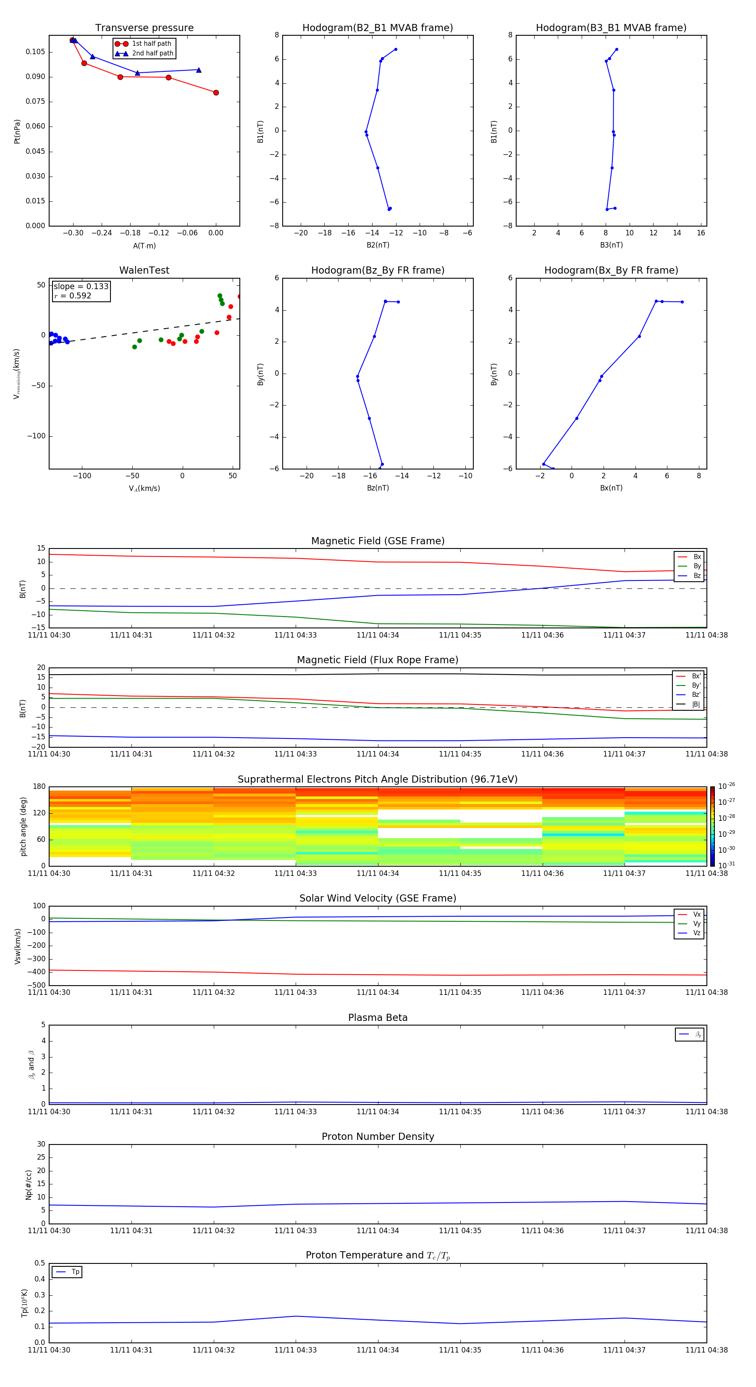The image size is (756, 1387).
Task: Click the 'slope = 0.133' annotation
Action: click(81, 287)
